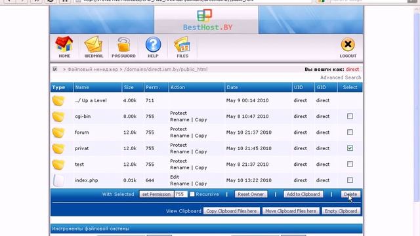Screen dimensions: 420x236
Task: Open the index.php file link
Action: 86,181
